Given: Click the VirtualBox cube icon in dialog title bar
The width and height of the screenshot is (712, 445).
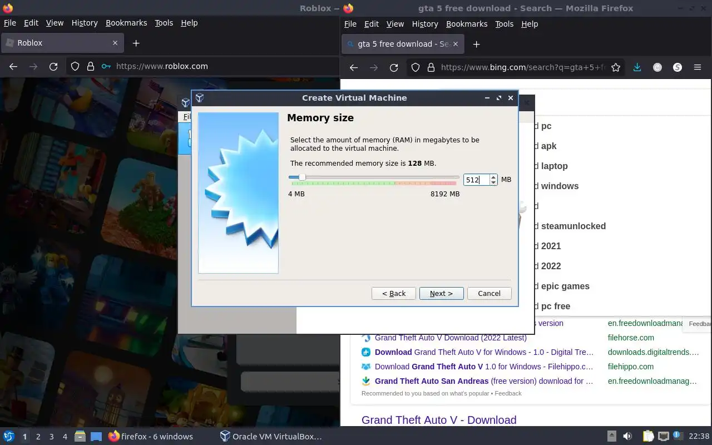Looking at the screenshot, I should 200,98.
